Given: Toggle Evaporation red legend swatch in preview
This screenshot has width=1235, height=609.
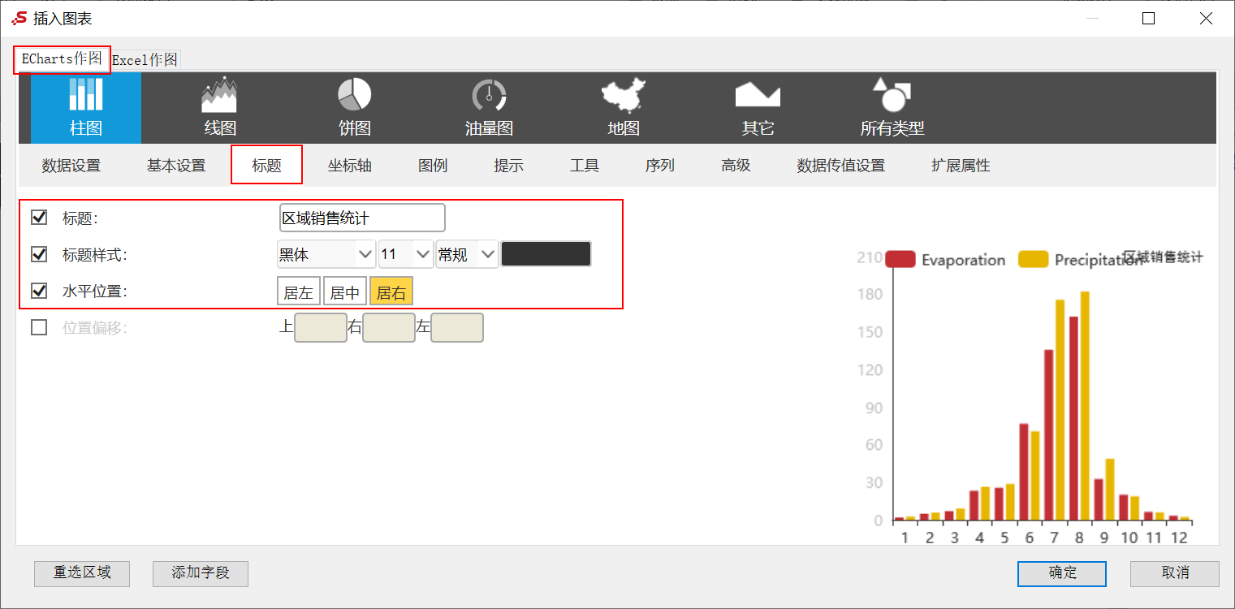Looking at the screenshot, I should (x=900, y=260).
